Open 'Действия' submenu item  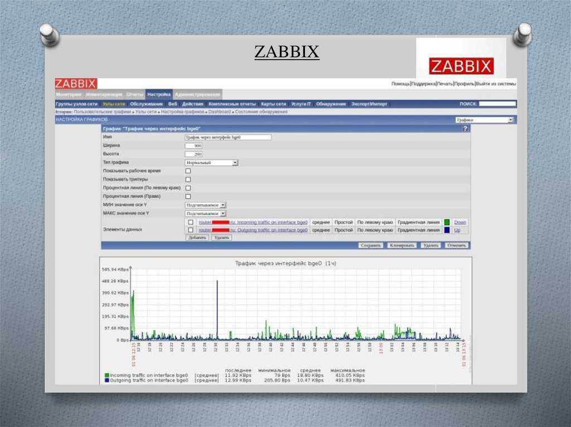coord(192,104)
